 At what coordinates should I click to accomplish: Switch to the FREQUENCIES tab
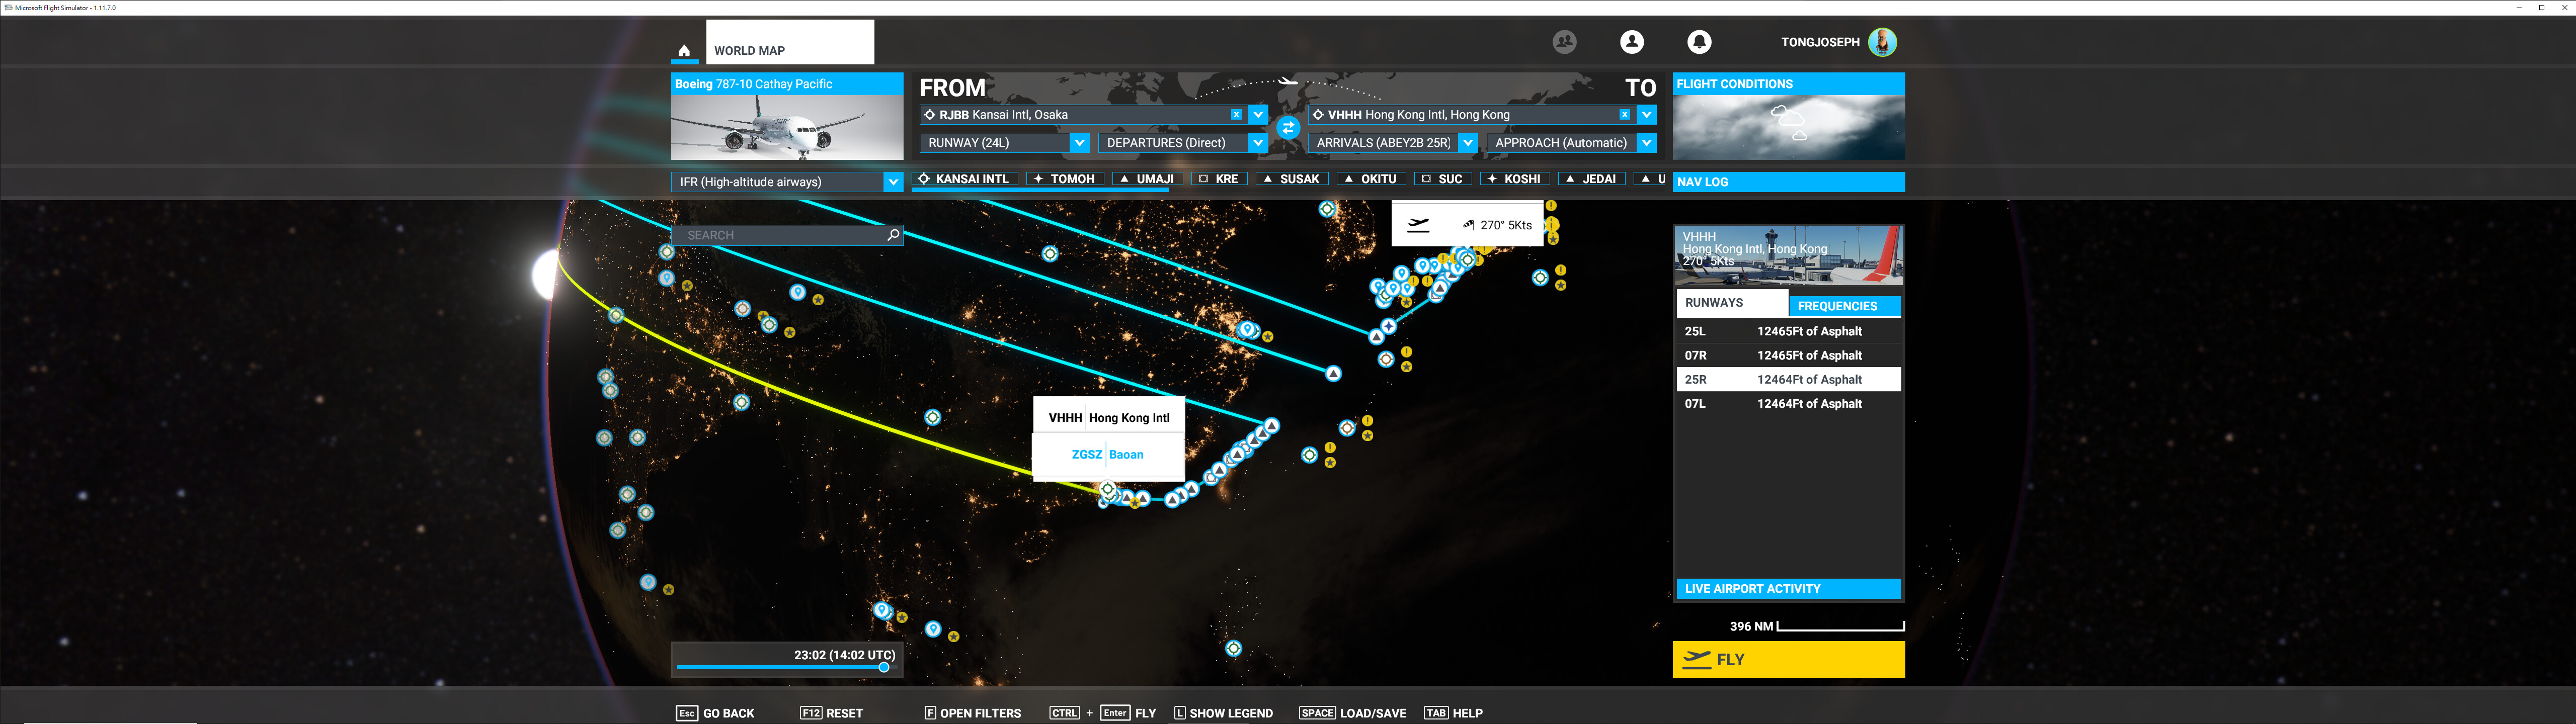click(x=1844, y=306)
